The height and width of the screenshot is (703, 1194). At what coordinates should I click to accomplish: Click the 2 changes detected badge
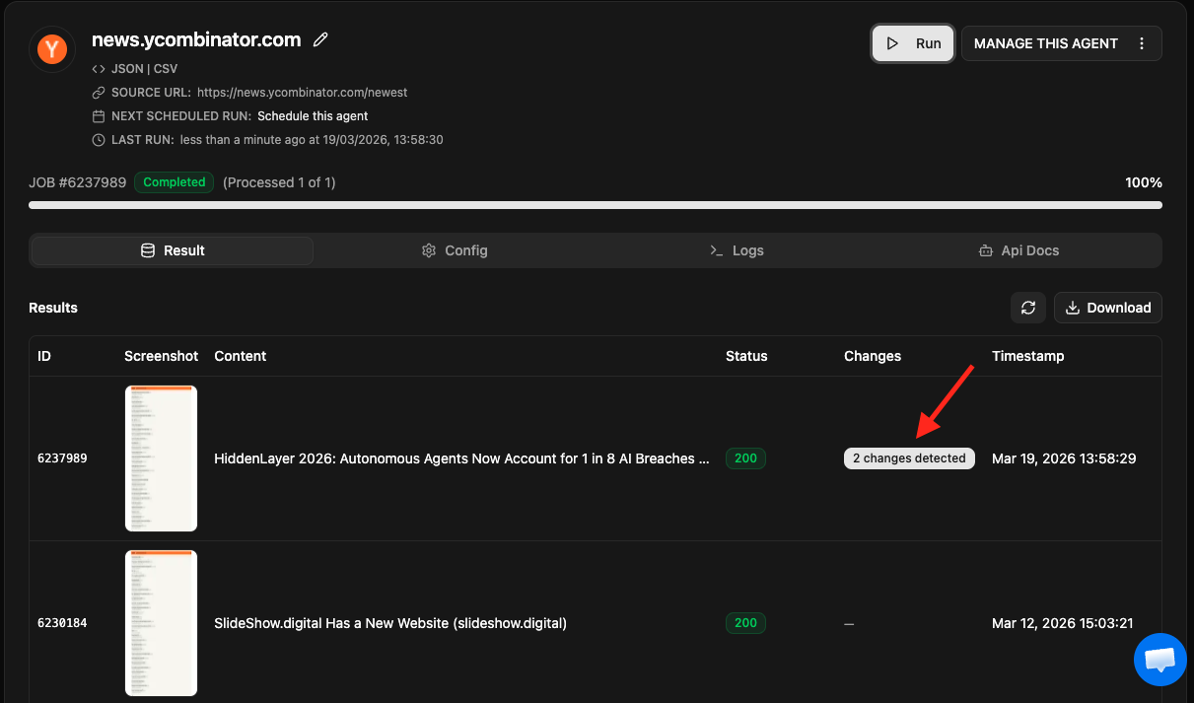(x=909, y=458)
